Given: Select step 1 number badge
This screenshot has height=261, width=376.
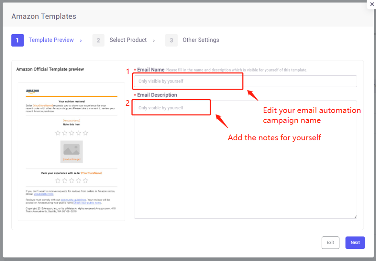Looking at the screenshot, I should [x=18, y=40].
